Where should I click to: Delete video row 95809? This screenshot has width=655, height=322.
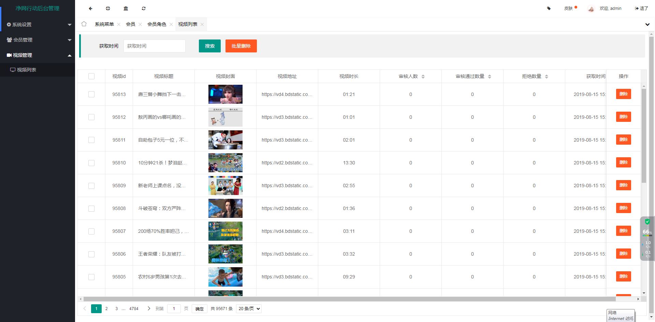[624, 185]
